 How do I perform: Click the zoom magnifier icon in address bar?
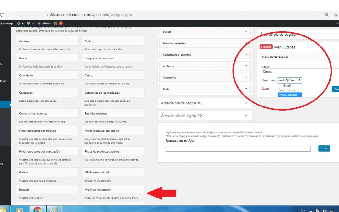pyautogui.click(x=327, y=15)
